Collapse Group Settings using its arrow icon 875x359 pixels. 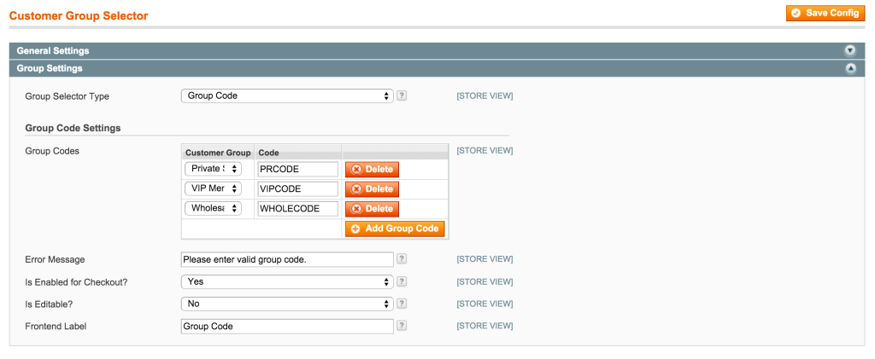coord(850,68)
